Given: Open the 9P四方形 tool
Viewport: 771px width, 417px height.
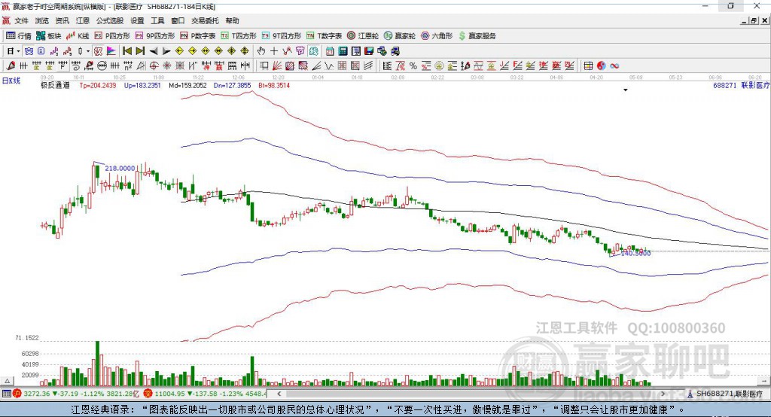Looking at the screenshot, I should pyautogui.click(x=155, y=36).
